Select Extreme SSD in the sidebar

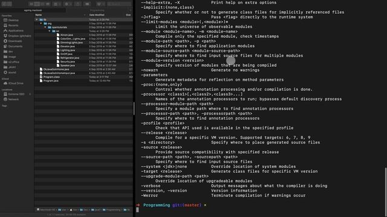click(14, 94)
